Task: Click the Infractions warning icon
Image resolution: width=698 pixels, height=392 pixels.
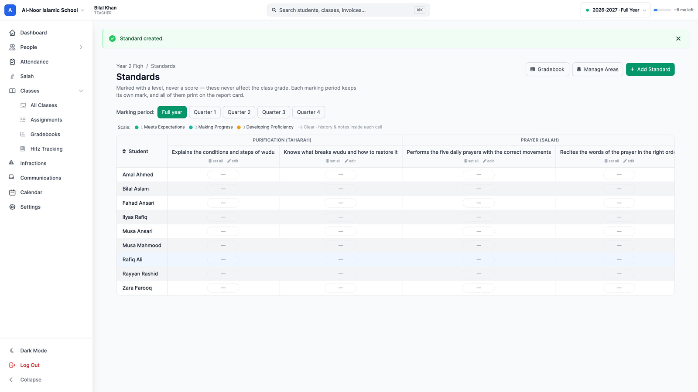Action: tap(11, 163)
